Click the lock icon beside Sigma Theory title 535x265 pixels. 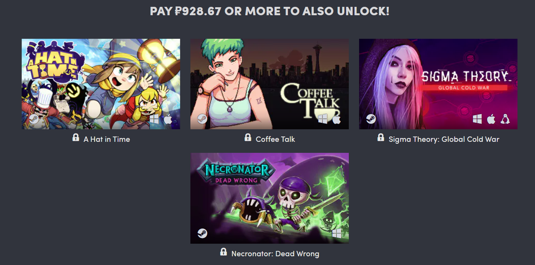click(381, 137)
